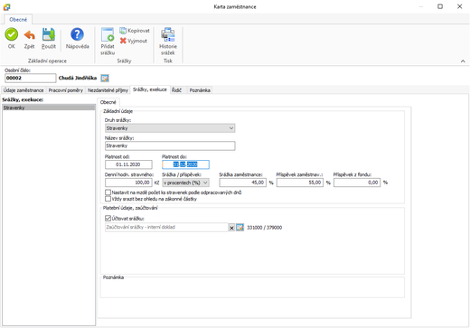Click the green OK checkmark icon
This screenshot has width=470, height=328.
(12, 34)
